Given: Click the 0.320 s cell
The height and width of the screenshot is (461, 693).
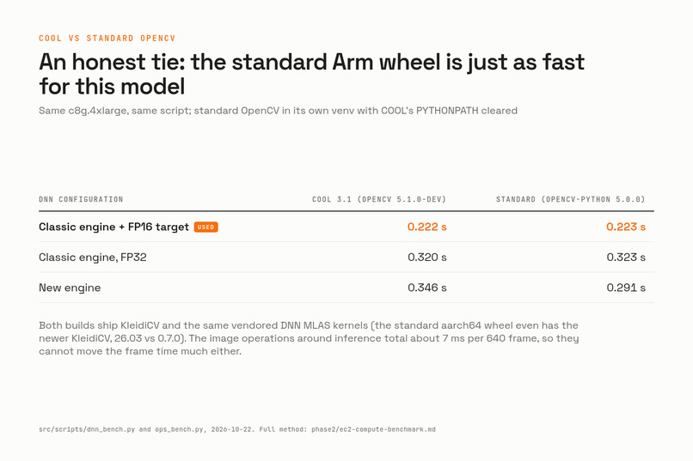Looking at the screenshot, I should (x=427, y=258).
